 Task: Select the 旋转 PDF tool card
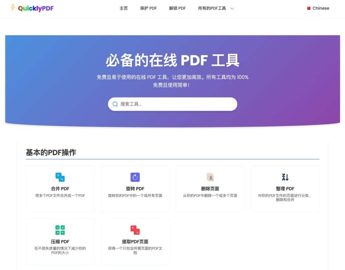point(135,189)
